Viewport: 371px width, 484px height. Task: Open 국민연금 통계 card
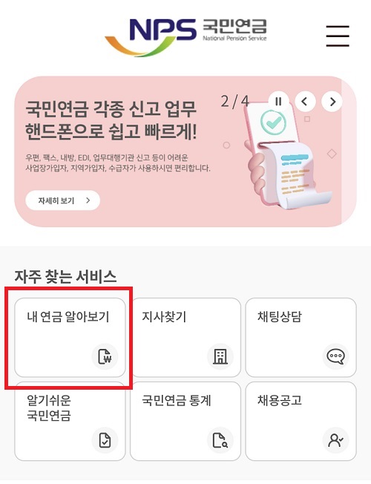[x=185, y=422]
